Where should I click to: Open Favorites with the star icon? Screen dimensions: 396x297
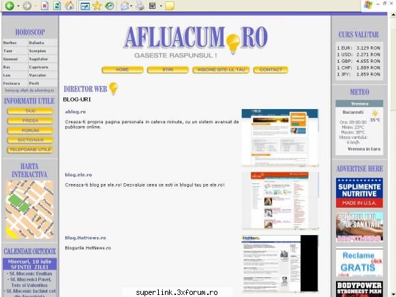[x=97, y=6]
